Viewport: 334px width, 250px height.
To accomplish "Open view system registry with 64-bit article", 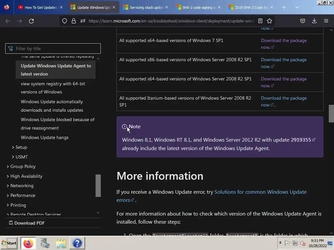I will coord(53,88).
